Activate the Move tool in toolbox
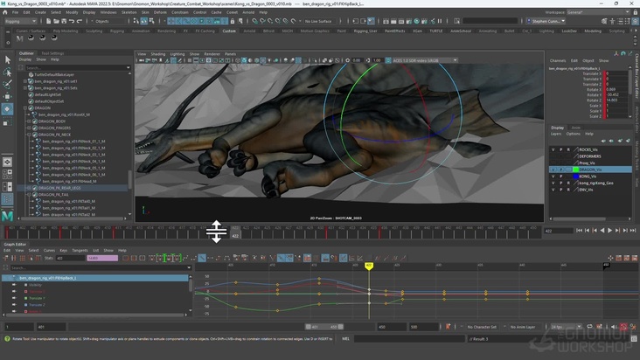 click(8, 97)
